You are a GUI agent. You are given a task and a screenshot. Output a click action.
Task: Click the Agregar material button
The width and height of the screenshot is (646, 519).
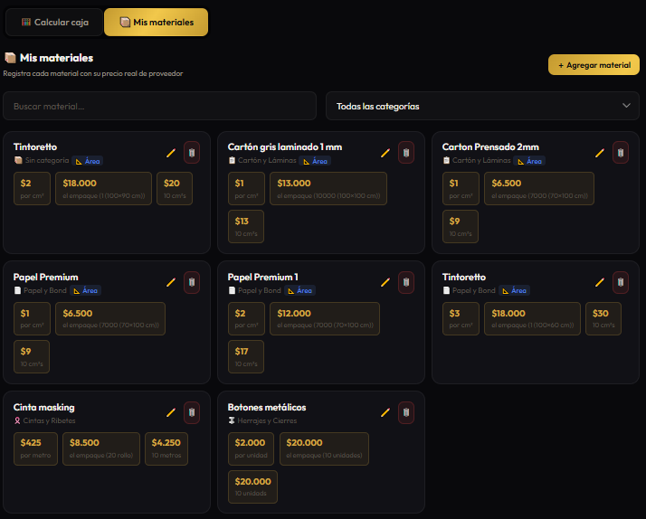click(x=594, y=65)
